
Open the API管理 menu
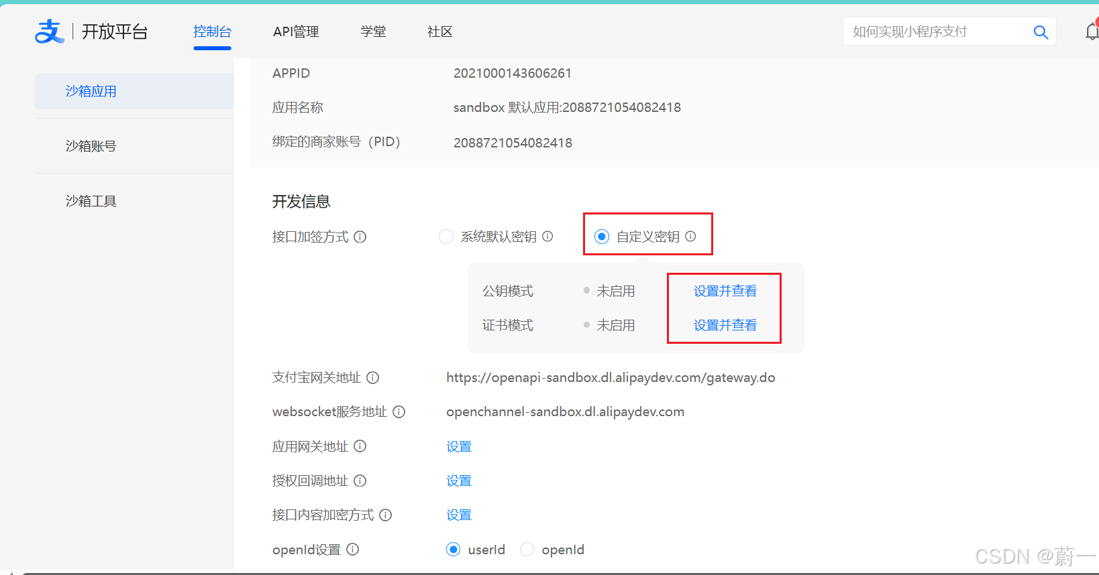[x=296, y=31]
